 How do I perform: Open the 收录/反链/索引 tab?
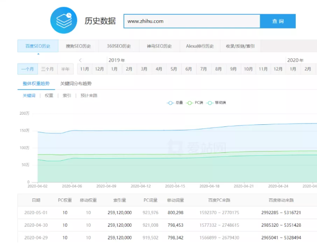point(240,46)
